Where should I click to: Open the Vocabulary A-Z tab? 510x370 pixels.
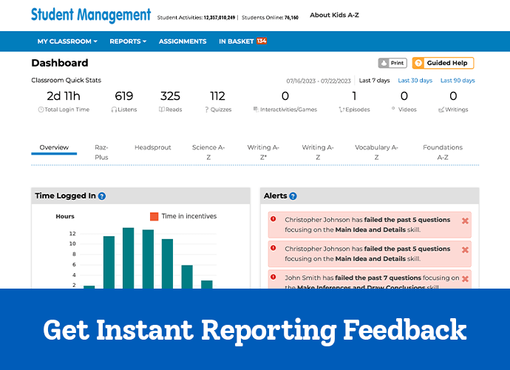click(377, 152)
